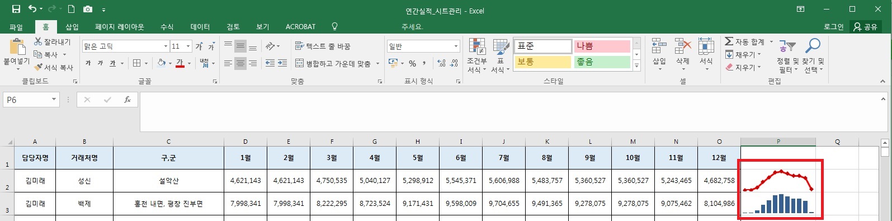Click the Decrease Decimal icon

click(454, 63)
